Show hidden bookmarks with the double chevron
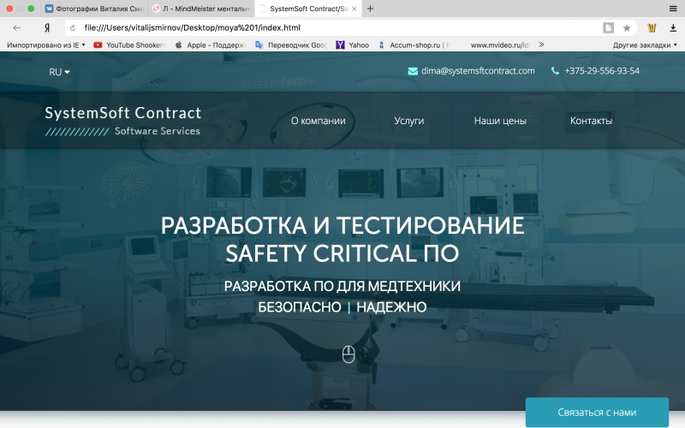Image resolution: width=685 pixels, height=428 pixels. [x=541, y=45]
